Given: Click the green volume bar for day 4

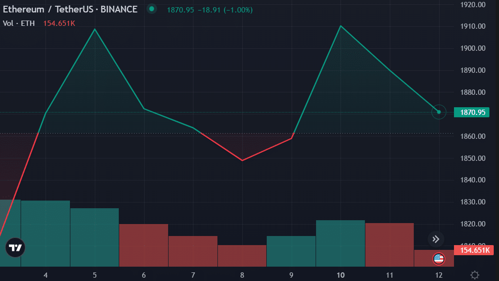Looking at the screenshot, I should pos(45,234).
